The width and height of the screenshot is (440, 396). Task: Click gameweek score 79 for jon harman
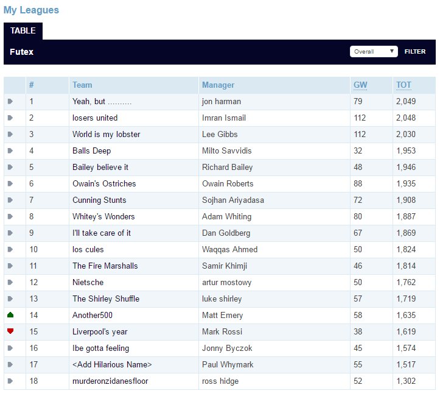tap(358, 101)
